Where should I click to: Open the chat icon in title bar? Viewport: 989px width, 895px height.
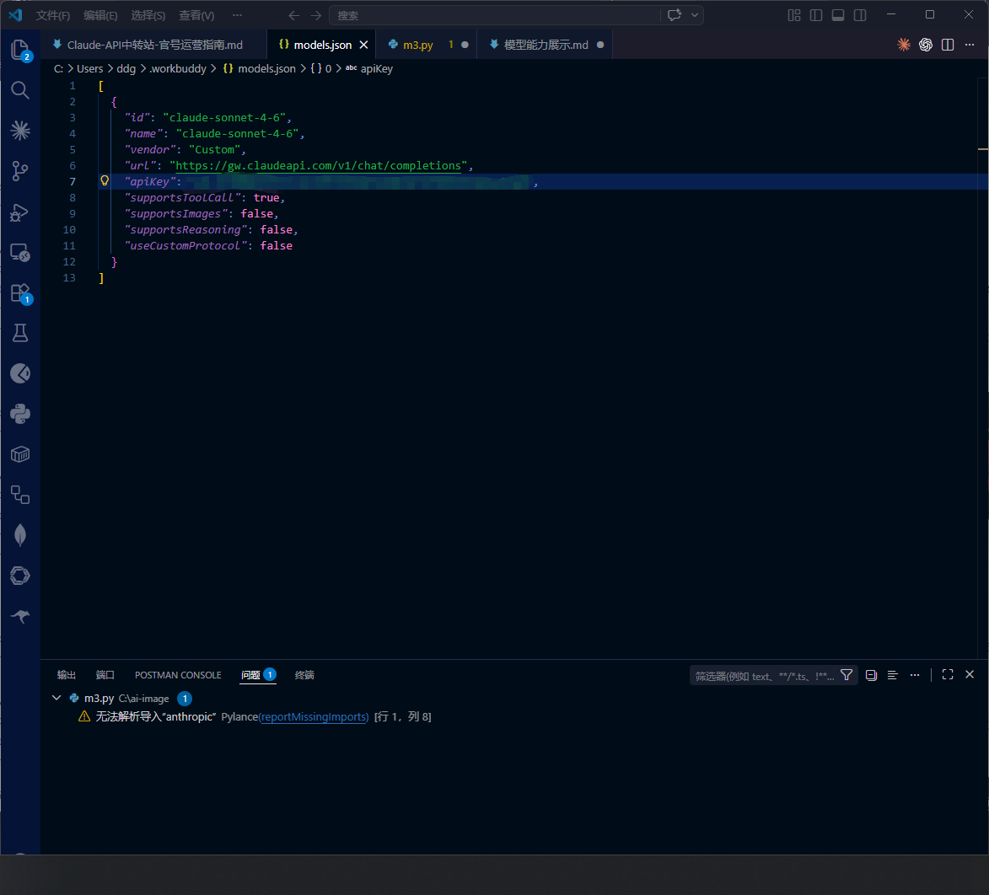[675, 15]
